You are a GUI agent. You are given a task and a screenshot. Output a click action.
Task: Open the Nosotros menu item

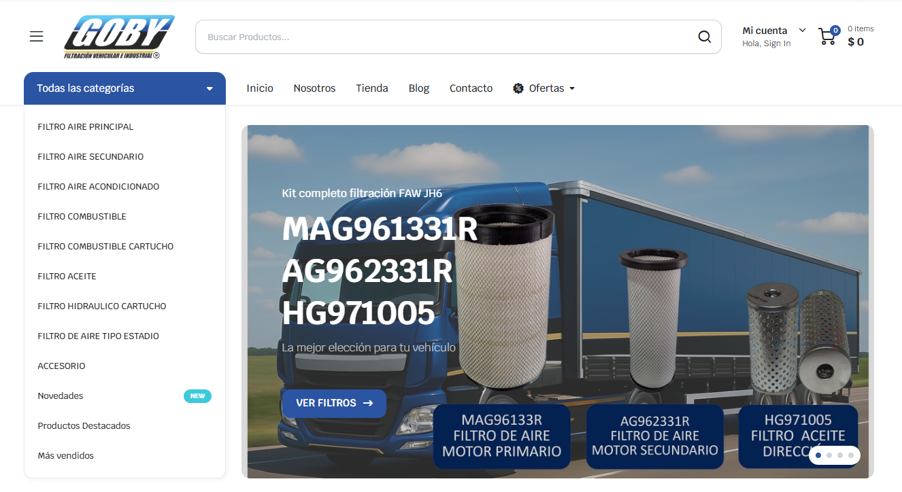[314, 88]
